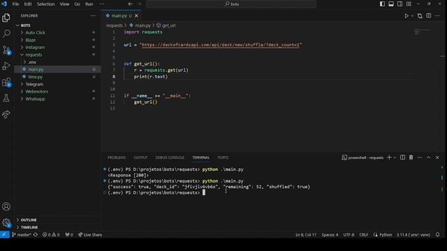This screenshot has height=251, width=447.
Task: Open remote window button in status bar
Action: 4,234
